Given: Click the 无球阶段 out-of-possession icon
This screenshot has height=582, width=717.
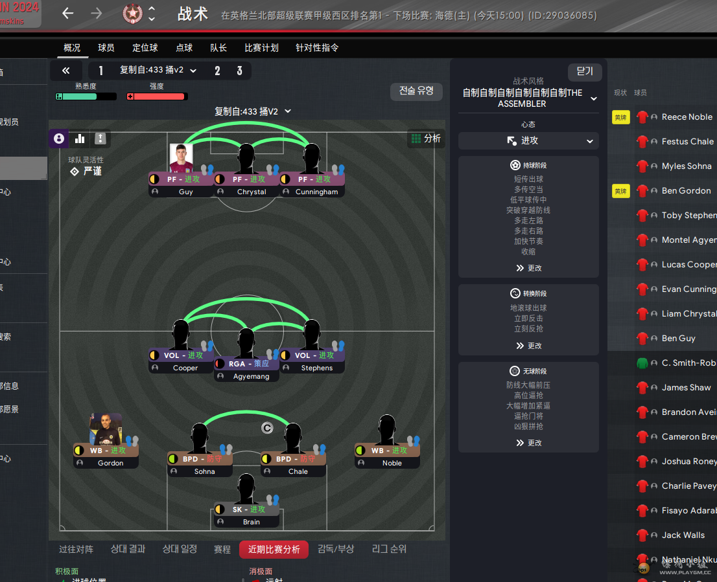Looking at the screenshot, I should pyautogui.click(x=515, y=371).
